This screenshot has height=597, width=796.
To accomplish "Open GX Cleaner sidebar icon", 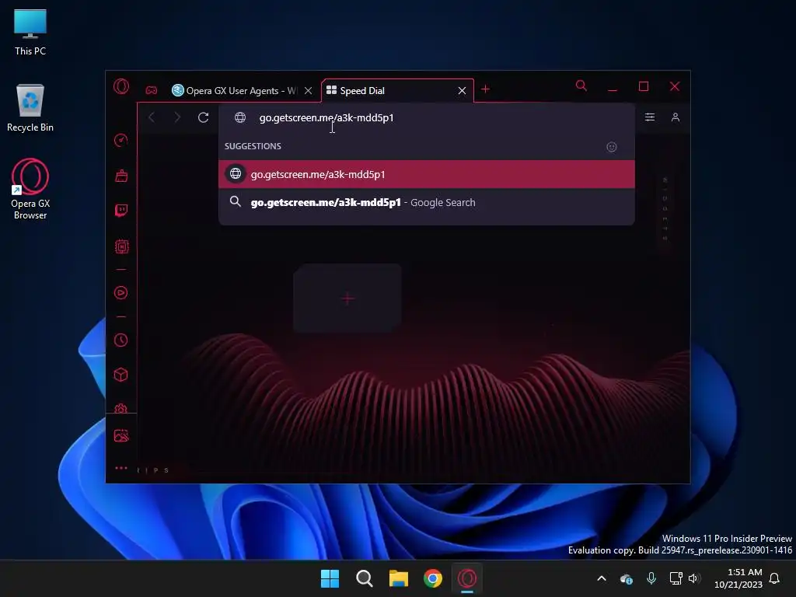I will pyautogui.click(x=121, y=176).
